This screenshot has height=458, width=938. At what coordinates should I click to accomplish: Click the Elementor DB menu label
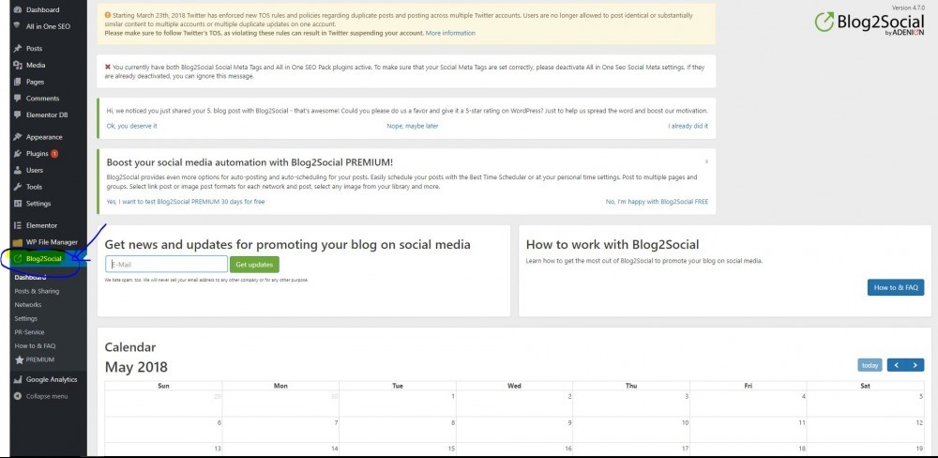[x=47, y=114]
